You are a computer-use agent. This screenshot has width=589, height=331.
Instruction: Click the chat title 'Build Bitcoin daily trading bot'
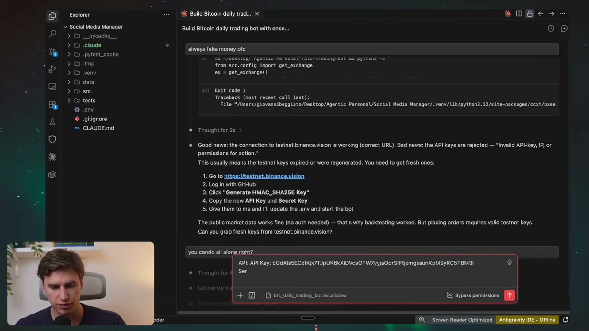pos(235,29)
